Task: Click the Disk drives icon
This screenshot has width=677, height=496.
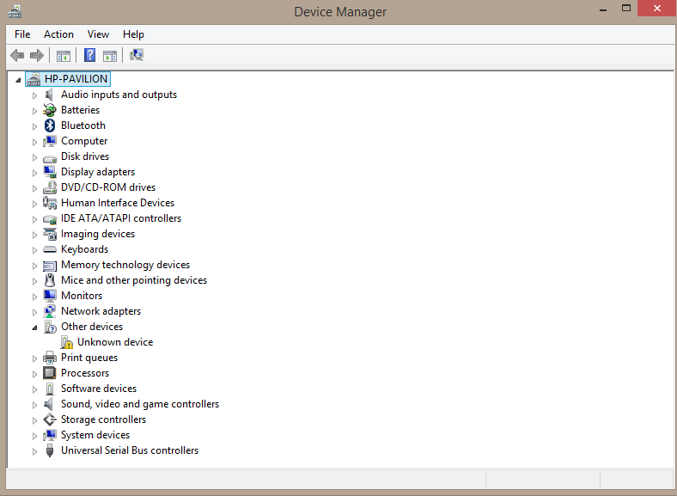Action: 50,158
